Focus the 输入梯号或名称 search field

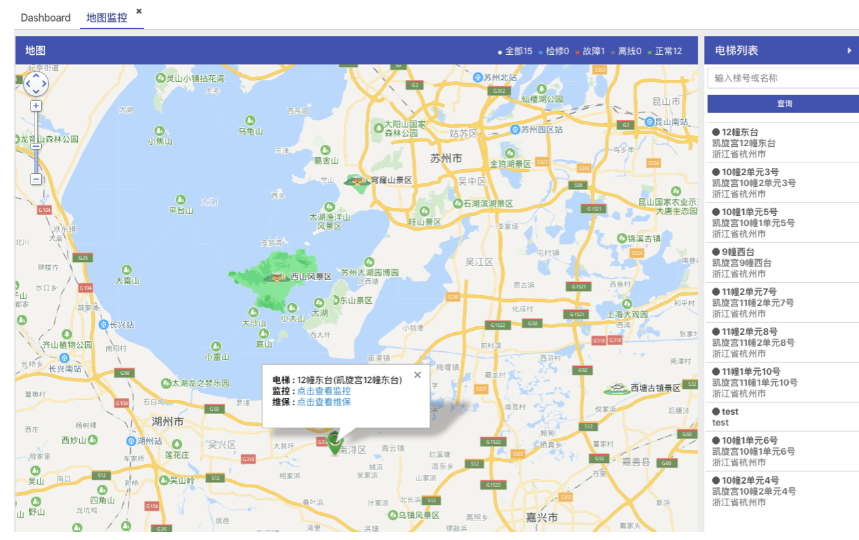click(783, 78)
